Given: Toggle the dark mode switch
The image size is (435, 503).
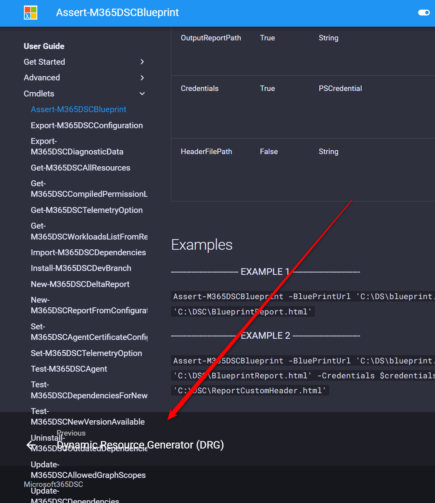Looking at the screenshot, I should click(424, 13).
